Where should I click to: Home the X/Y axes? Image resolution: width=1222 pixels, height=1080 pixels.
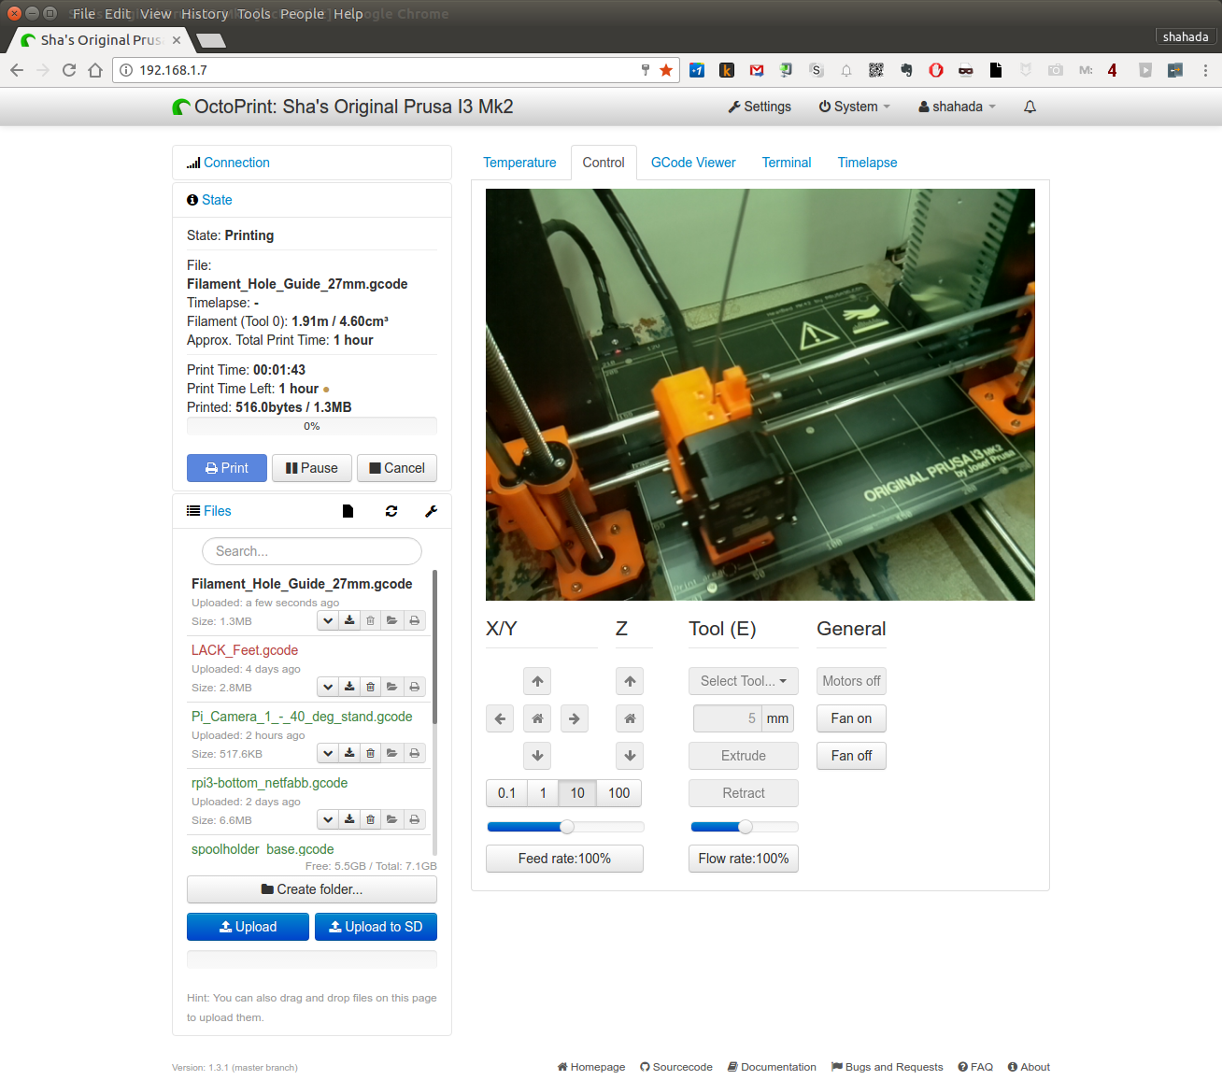click(x=537, y=718)
